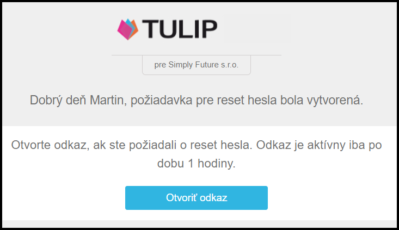Click the TULIP tulip logo icon
This screenshot has height=230, width=399.
[x=128, y=29]
